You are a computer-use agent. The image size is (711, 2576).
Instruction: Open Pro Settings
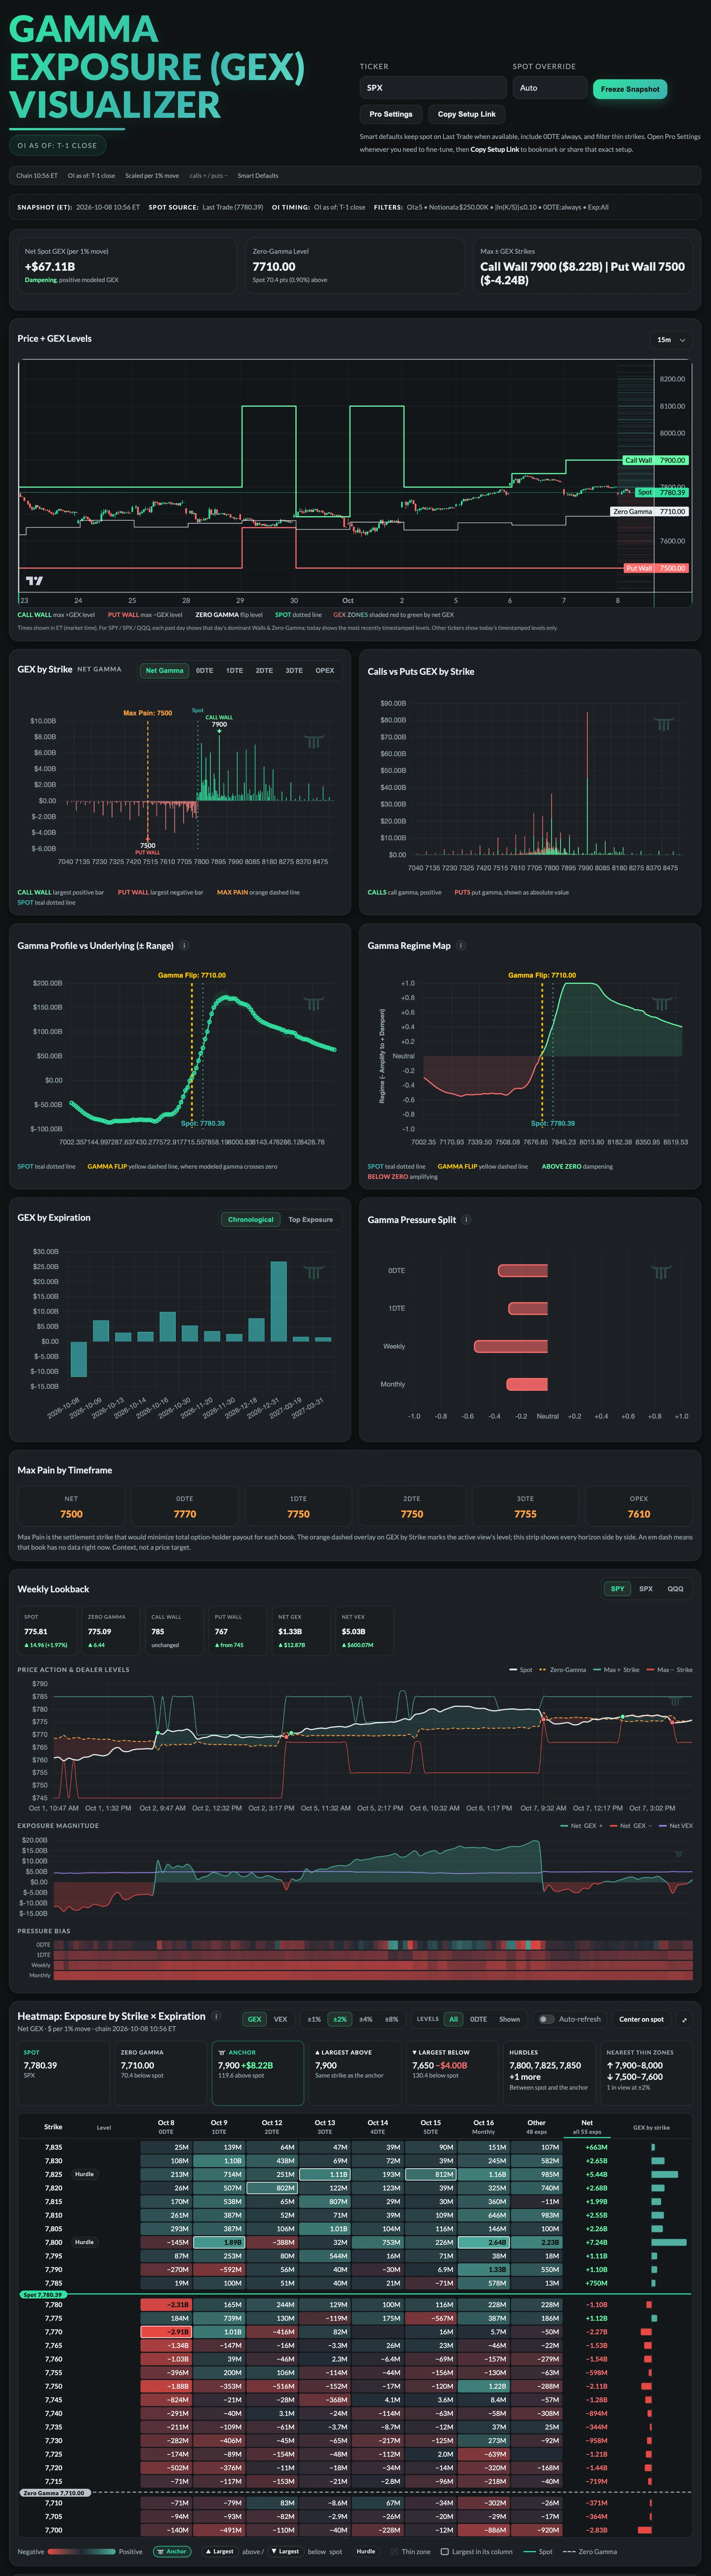(x=391, y=114)
